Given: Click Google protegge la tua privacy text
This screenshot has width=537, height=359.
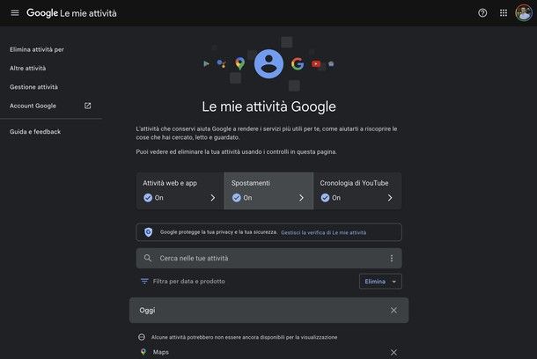Looking at the screenshot, I should coord(218,232).
